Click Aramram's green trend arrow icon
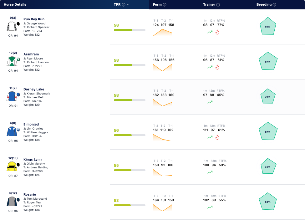305x220 pixels. pyautogui.click(x=210, y=67)
